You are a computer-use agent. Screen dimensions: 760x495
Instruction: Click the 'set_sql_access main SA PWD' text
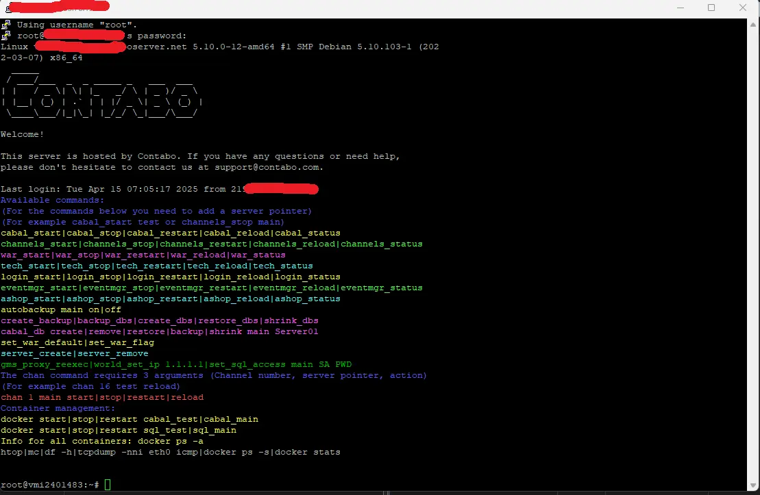point(280,365)
